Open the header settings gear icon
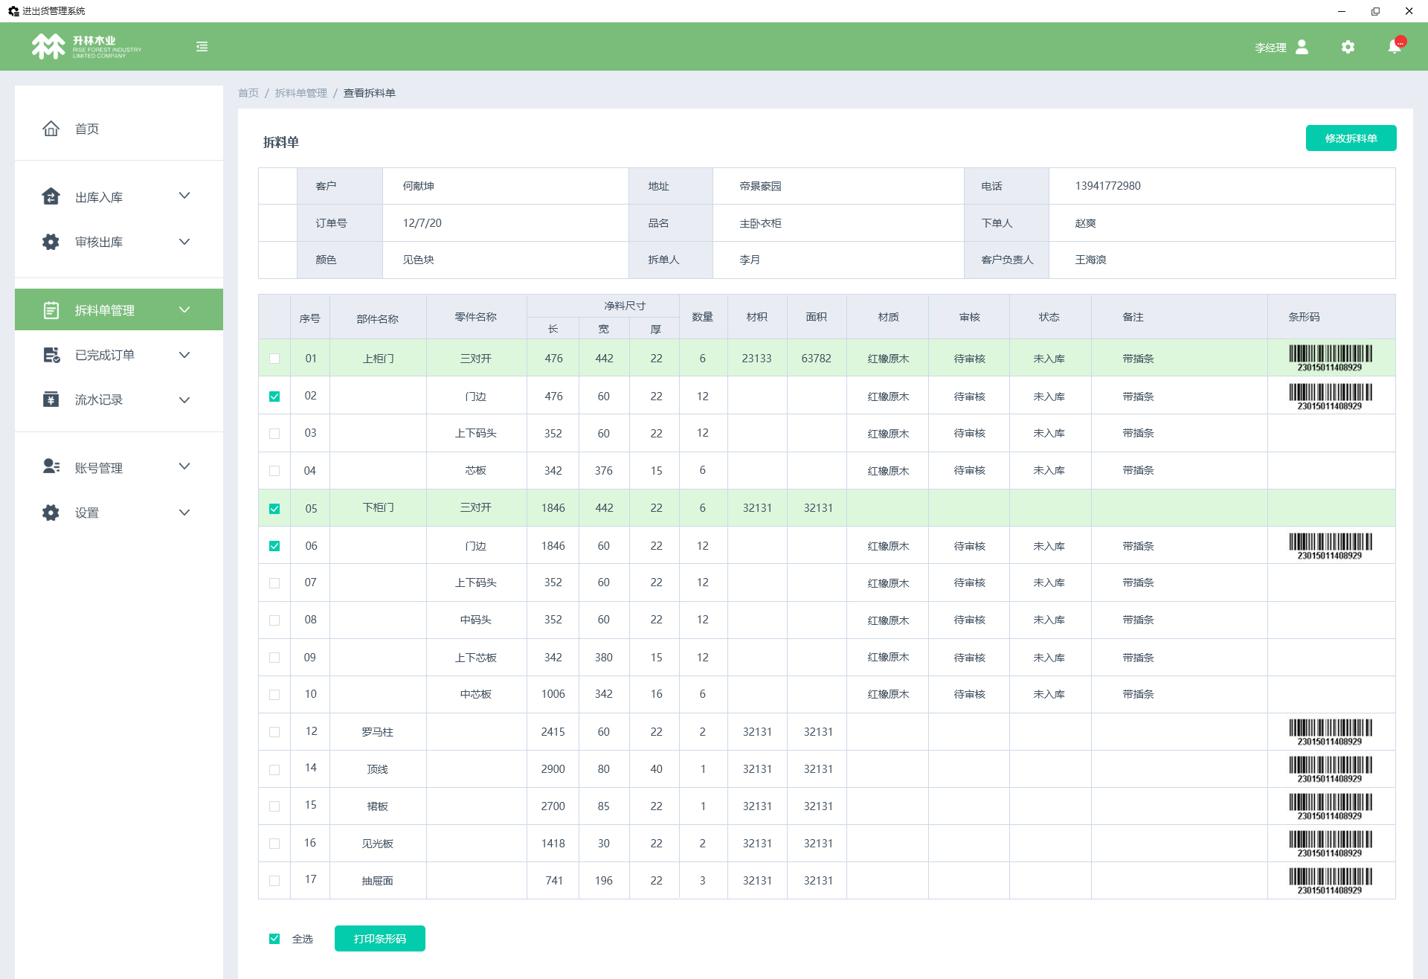This screenshot has height=979, width=1428. click(x=1348, y=47)
